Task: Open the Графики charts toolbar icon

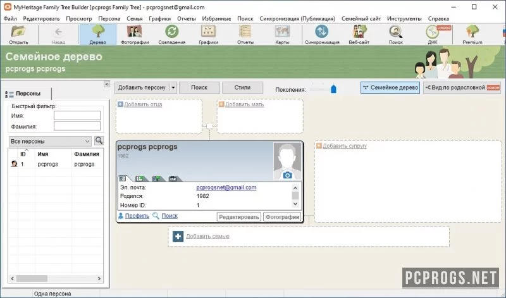Action: 208,32
